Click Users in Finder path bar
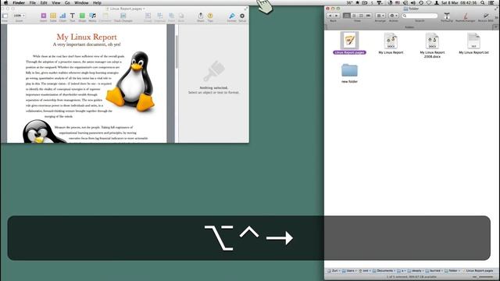Screen dimensions: 500x281 coord(348,271)
